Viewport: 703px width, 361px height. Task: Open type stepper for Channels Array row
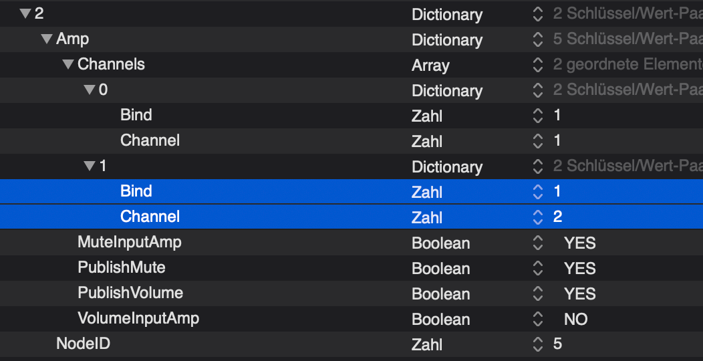537,66
